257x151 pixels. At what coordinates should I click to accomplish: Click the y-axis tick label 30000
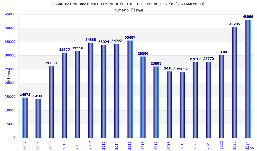pyautogui.click(x=10, y=56)
